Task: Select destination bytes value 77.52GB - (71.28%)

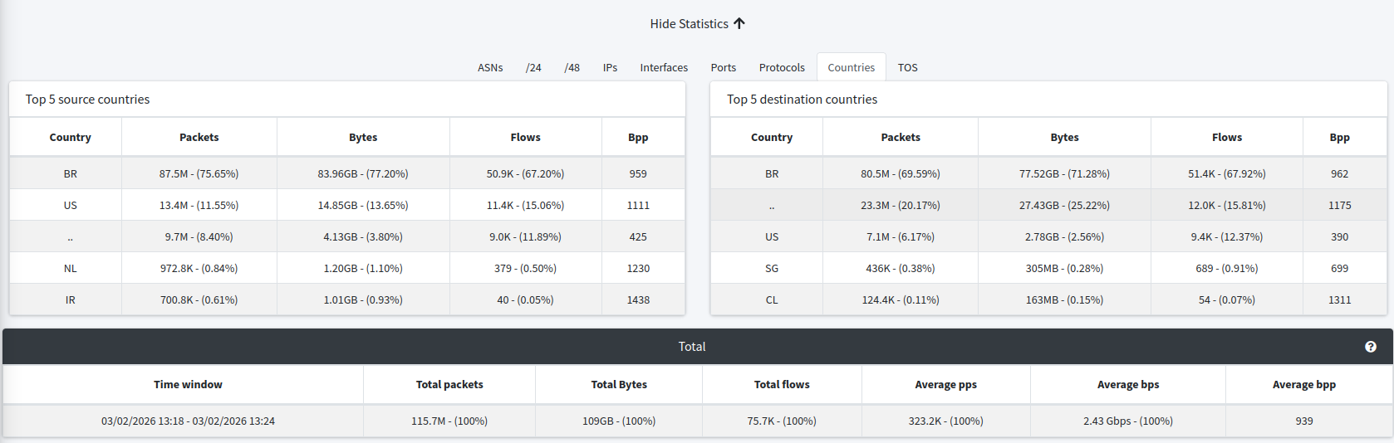Action: [x=1064, y=173]
